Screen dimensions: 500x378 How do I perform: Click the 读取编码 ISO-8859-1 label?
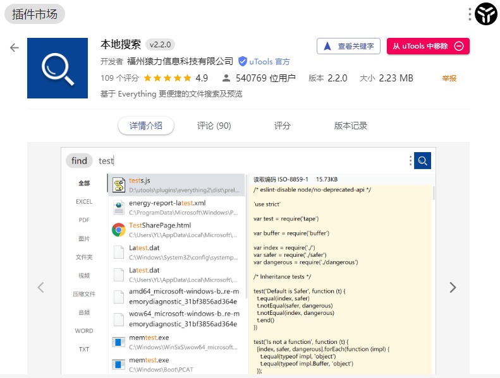(x=281, y=179)
